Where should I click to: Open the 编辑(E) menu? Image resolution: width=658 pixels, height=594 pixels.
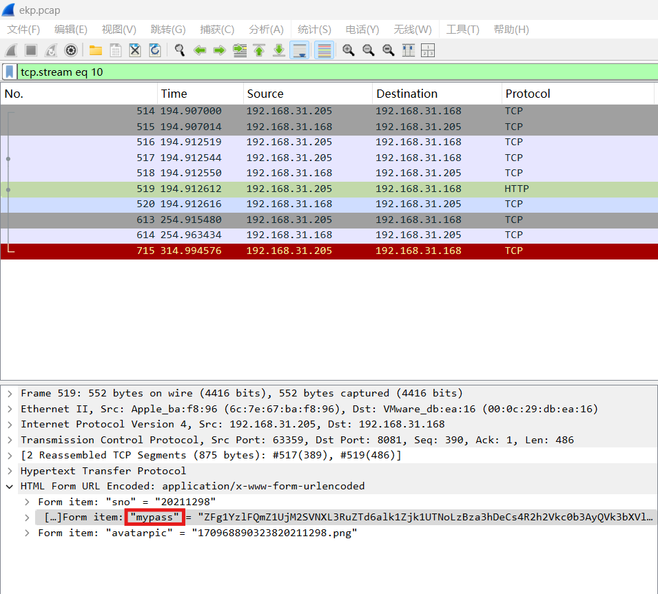point(70,30)
